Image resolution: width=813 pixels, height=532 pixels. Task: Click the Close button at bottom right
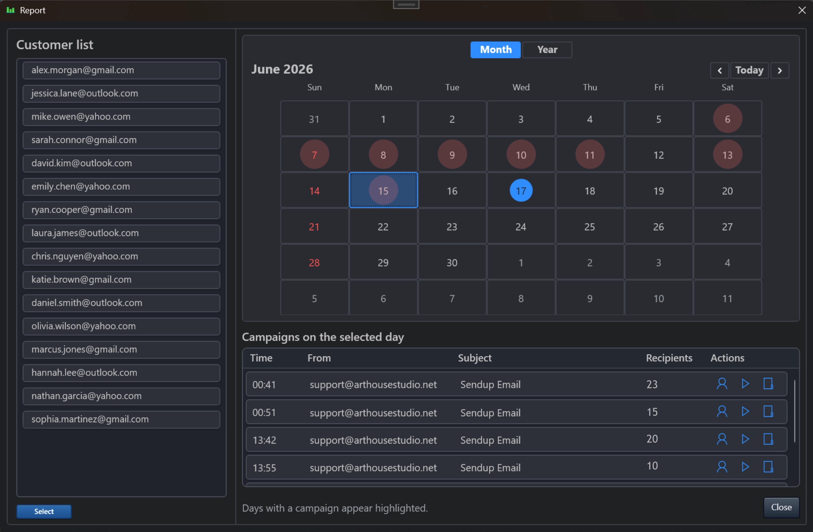pyautogui.click(x=781, y=507)
